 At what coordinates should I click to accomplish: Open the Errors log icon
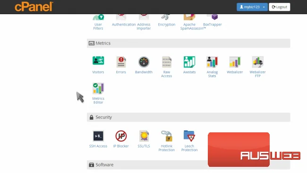(121, 62)
